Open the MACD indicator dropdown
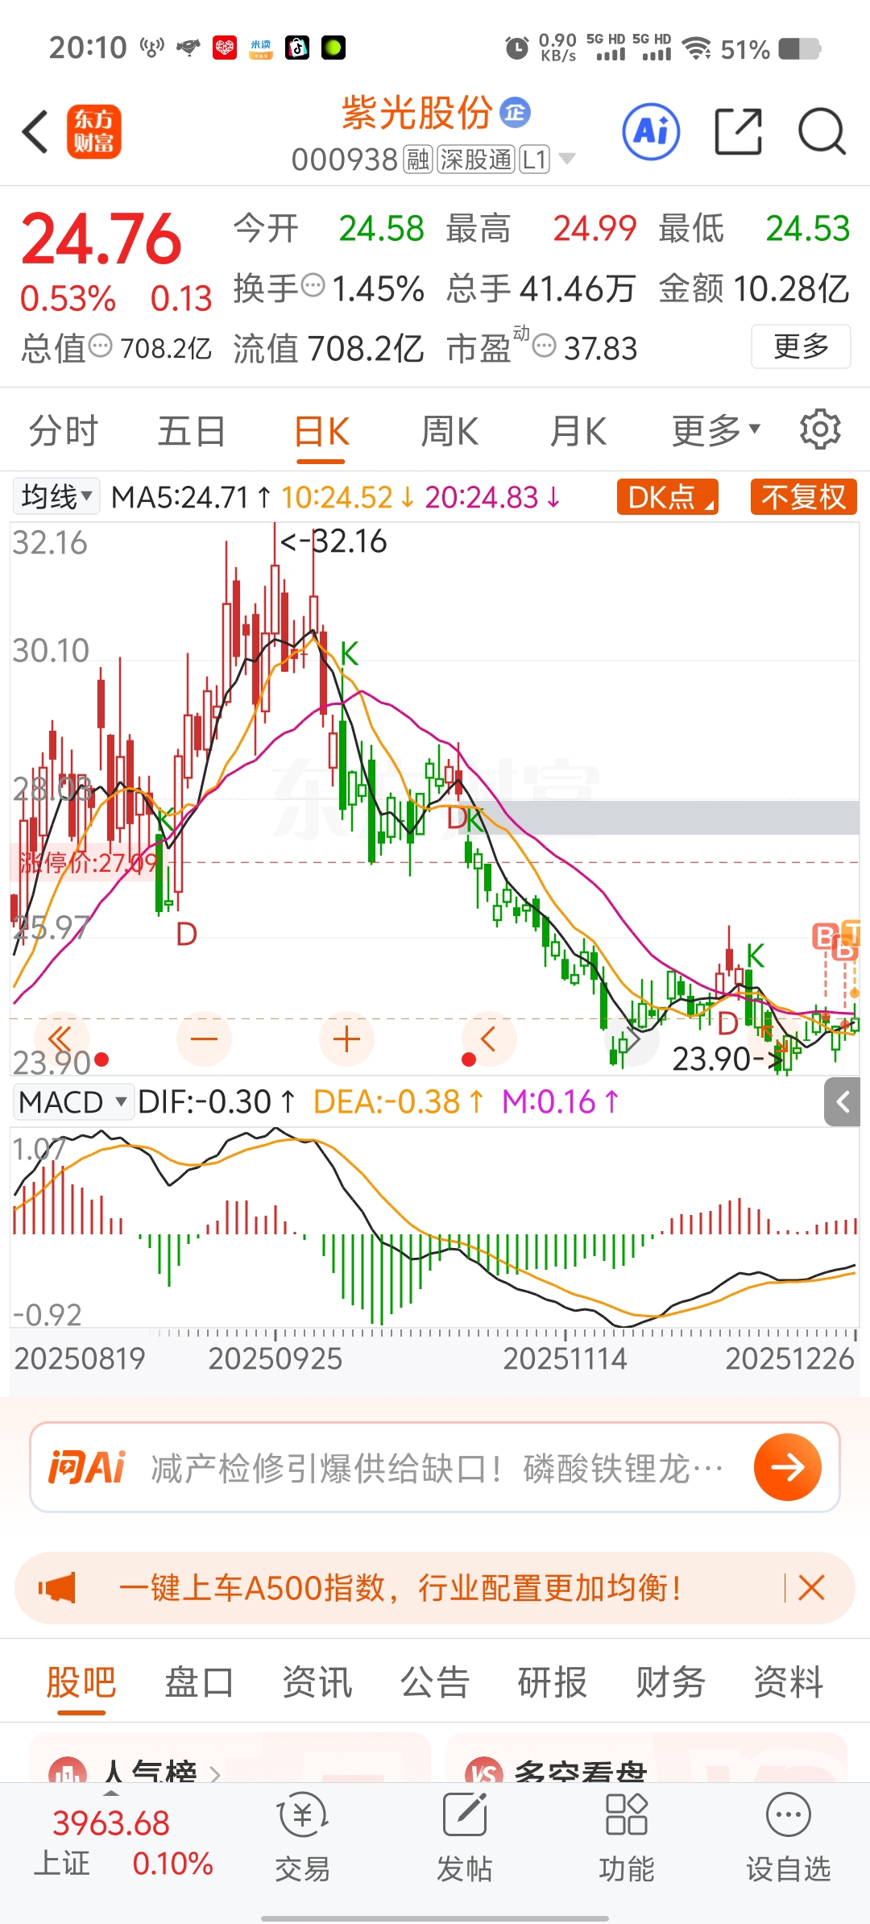 coord(72,1101)
